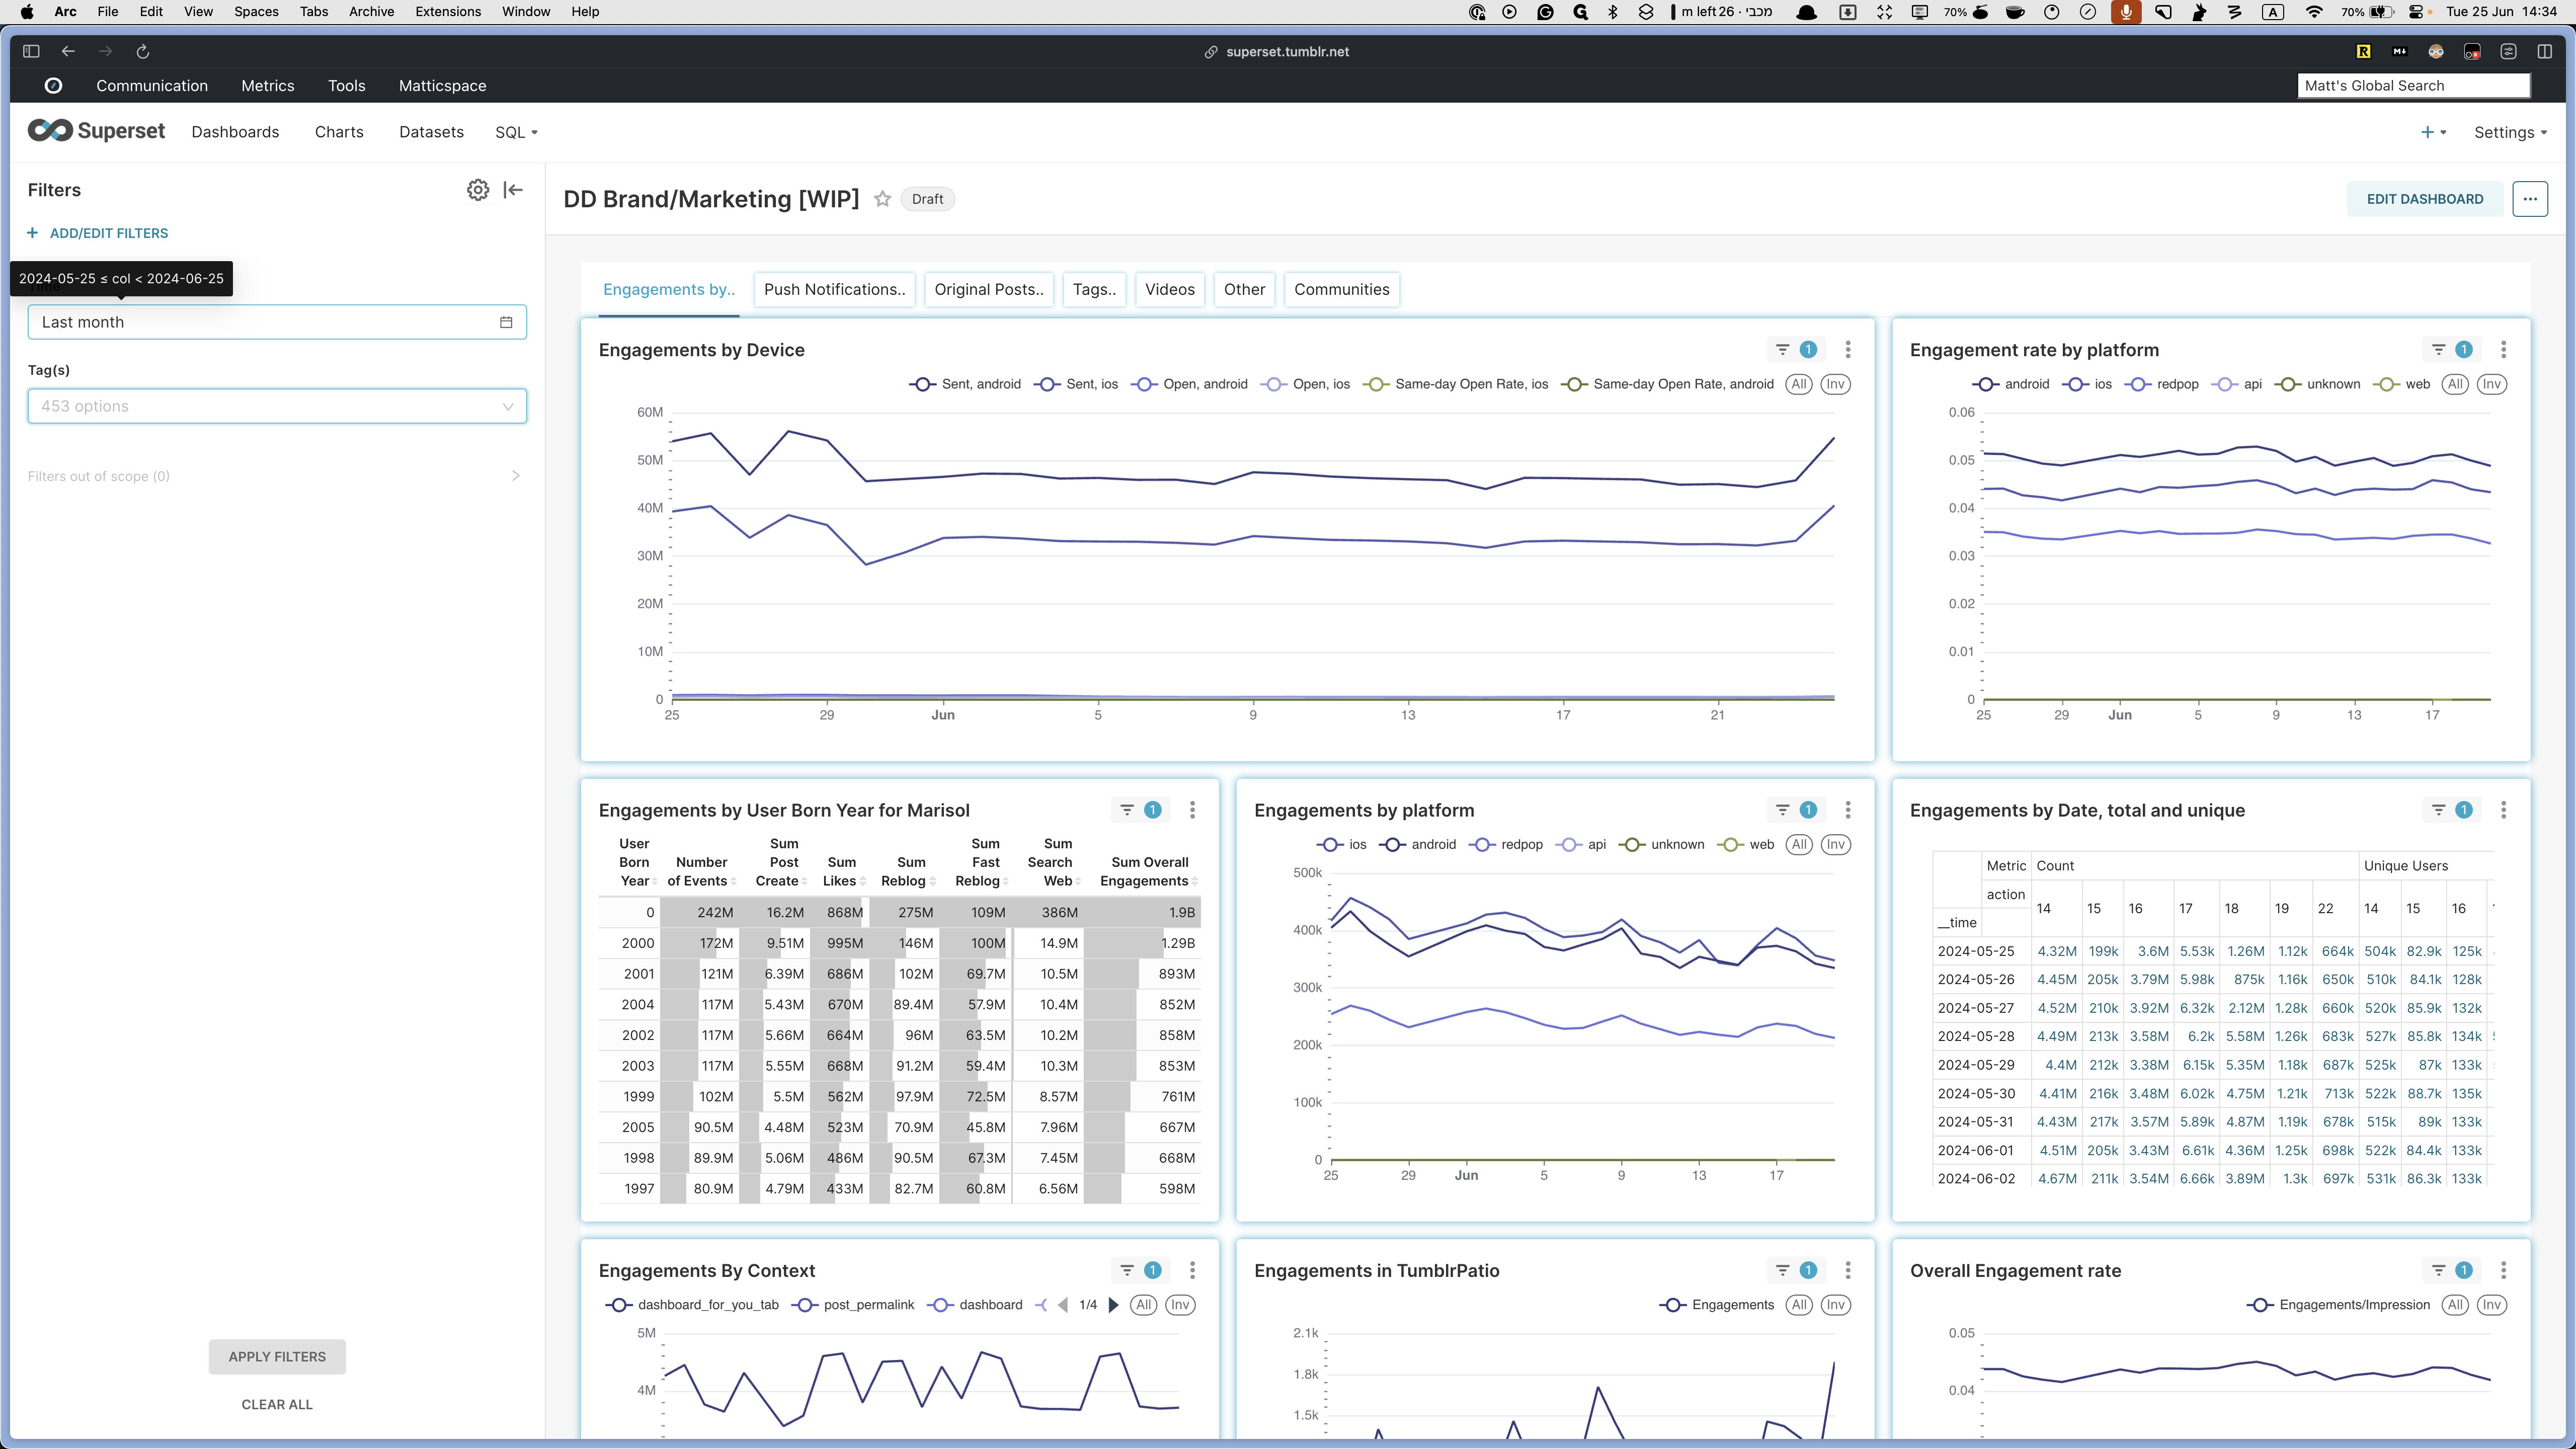Toggle android series in Engagements by platform

point(1417,845)
